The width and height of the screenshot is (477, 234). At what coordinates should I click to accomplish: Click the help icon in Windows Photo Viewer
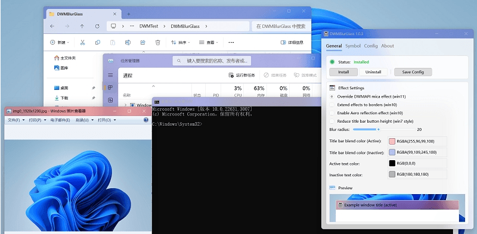click(146, 120)
